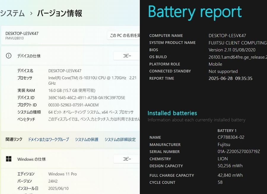Click the 関連リンク label
Screen dimensions: 267x194
click(14, 139)
